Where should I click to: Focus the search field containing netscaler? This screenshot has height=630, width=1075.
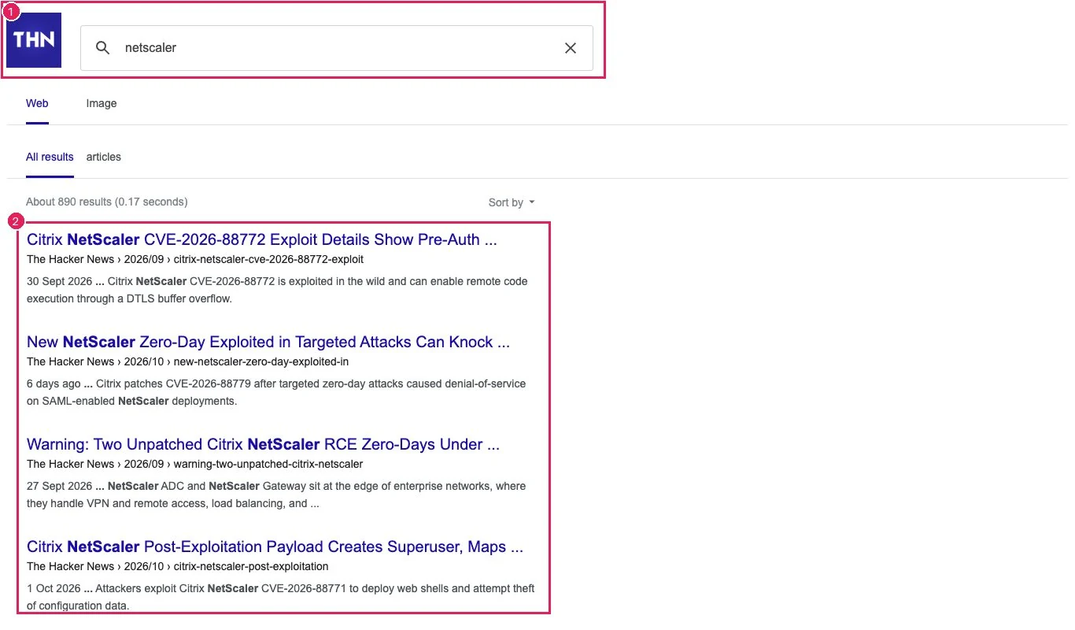[x=337, y=48]
